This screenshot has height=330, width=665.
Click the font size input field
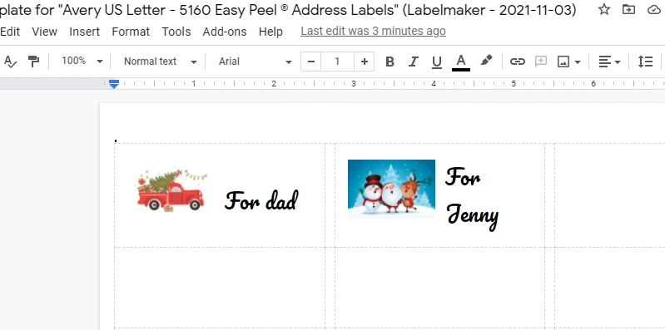click(x=338, y=62)
